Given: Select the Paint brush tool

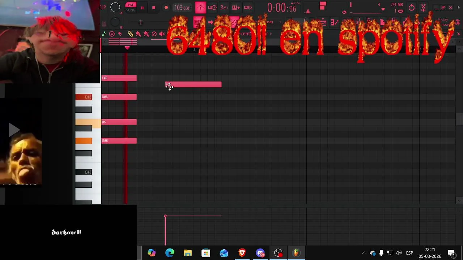Looking at the screenshot, I should coord(138,34).
